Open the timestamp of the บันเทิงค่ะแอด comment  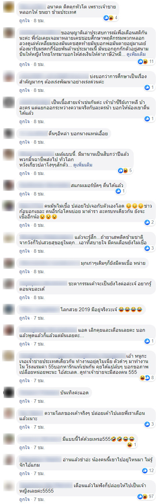(x=39, y=401)
